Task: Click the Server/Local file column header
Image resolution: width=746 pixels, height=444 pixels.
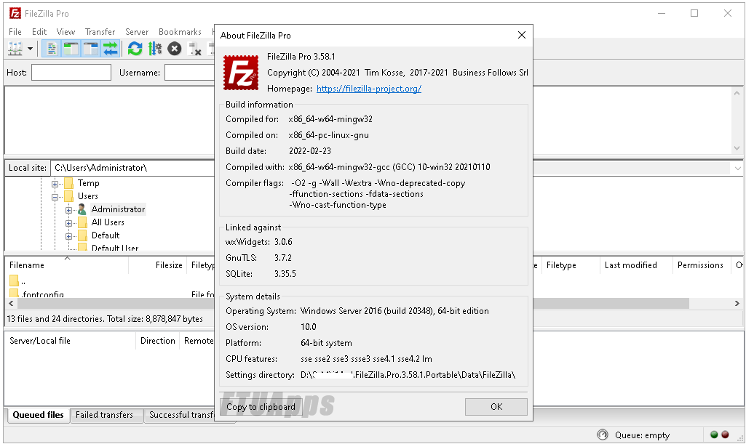Action: click(x=71, y=341)
